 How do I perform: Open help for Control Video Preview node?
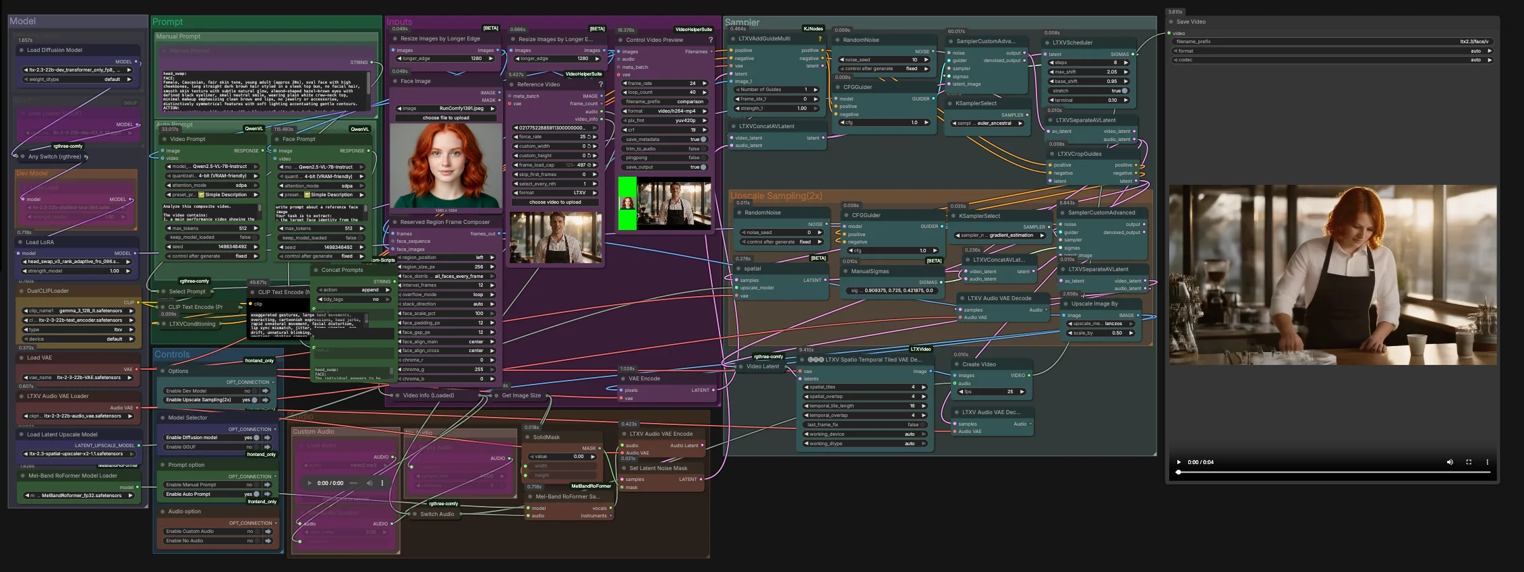[x=710, y=40]
